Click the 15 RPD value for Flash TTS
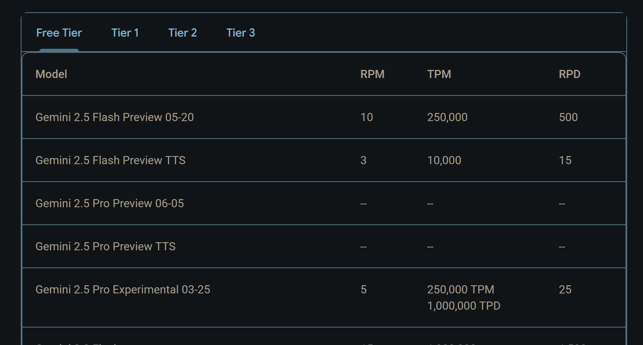The height and width of the screenshot is (345, 643). pos(565,161)
